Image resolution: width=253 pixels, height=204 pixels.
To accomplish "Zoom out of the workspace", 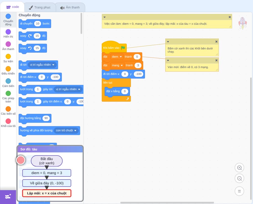I will tap(239, 178).
